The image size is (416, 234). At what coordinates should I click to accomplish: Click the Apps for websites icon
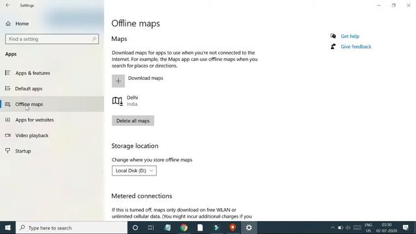click(8, 120)
